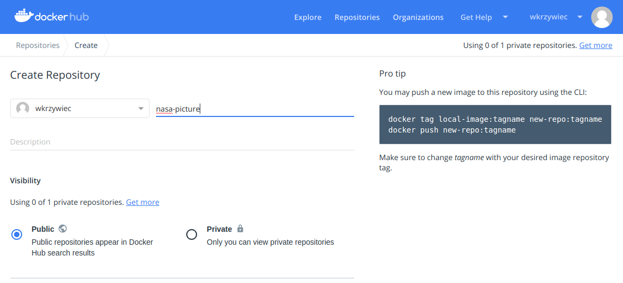Click 'Make sure to change tagname' note
The height and width of the screenshot is (283, 623).
(494, 163)
